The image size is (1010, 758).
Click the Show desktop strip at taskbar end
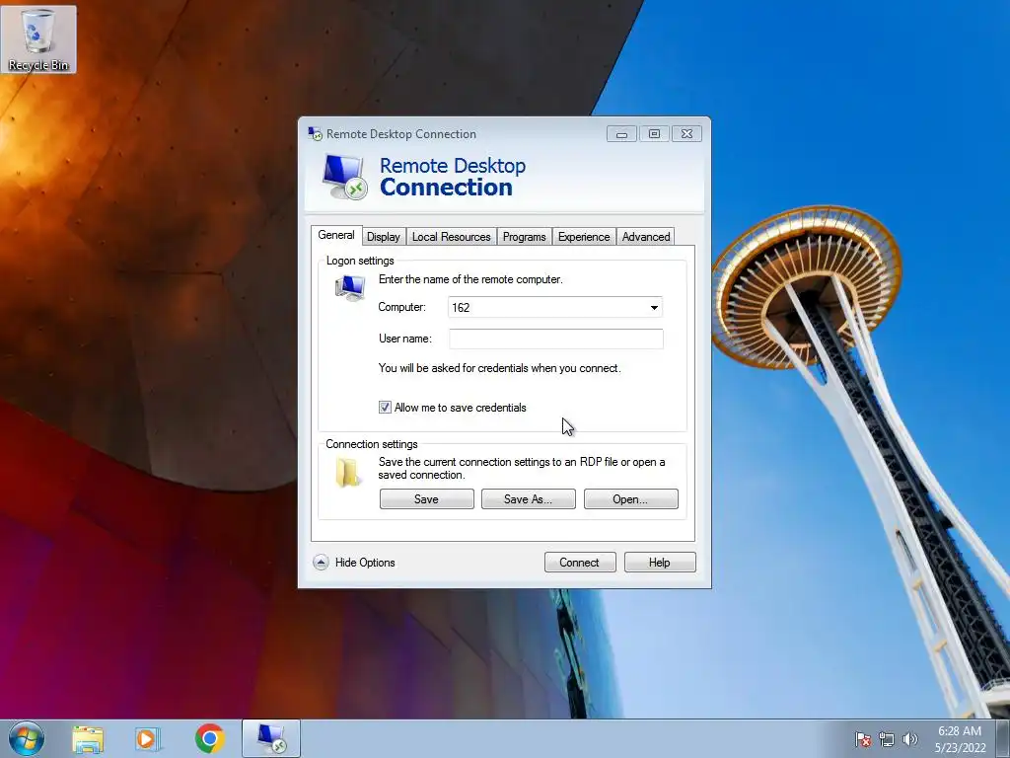pyautogui.click(x=1003, y=738)
